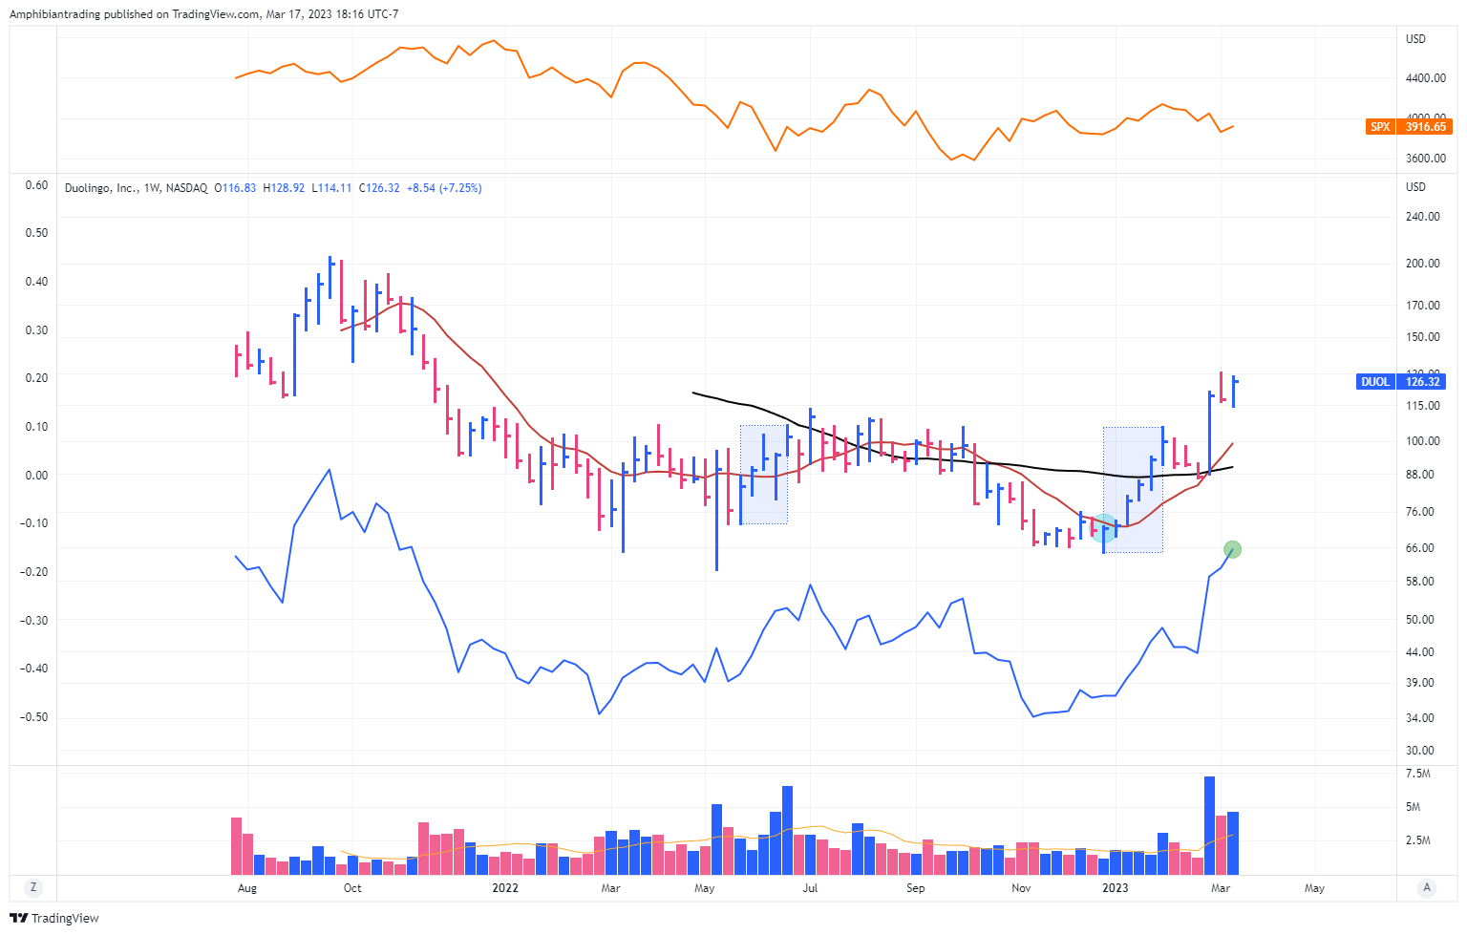Viewport: 1467px width, 935px height.
Task: Click the DUOL price tag 126.32
Action: (1422, 381)
